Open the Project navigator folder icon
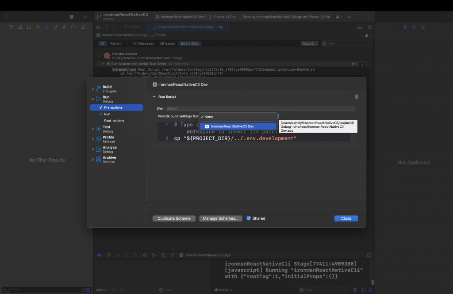Viewport: 453px width, 294px height. [11, 27]
